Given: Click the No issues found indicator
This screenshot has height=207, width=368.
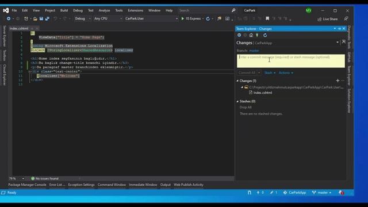Looking at the screenshot, I should point(45,178).
